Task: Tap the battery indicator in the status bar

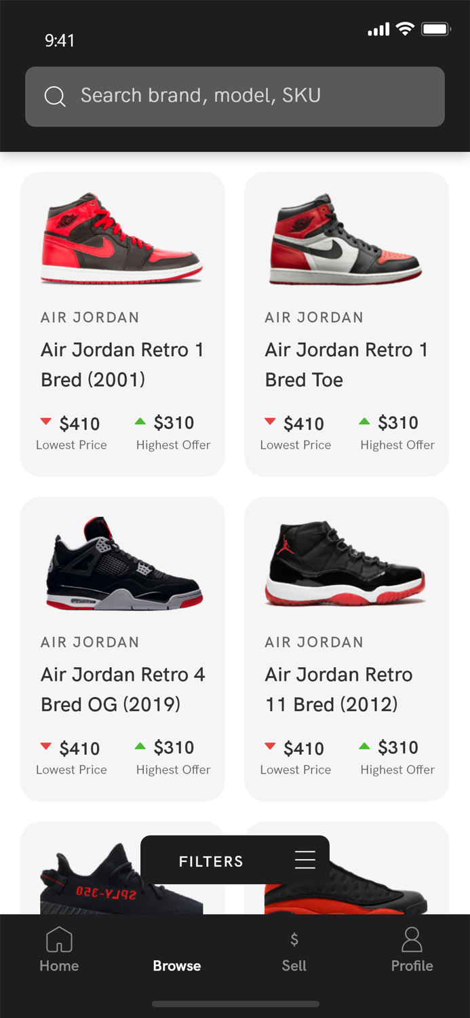Action: point(436,29)
